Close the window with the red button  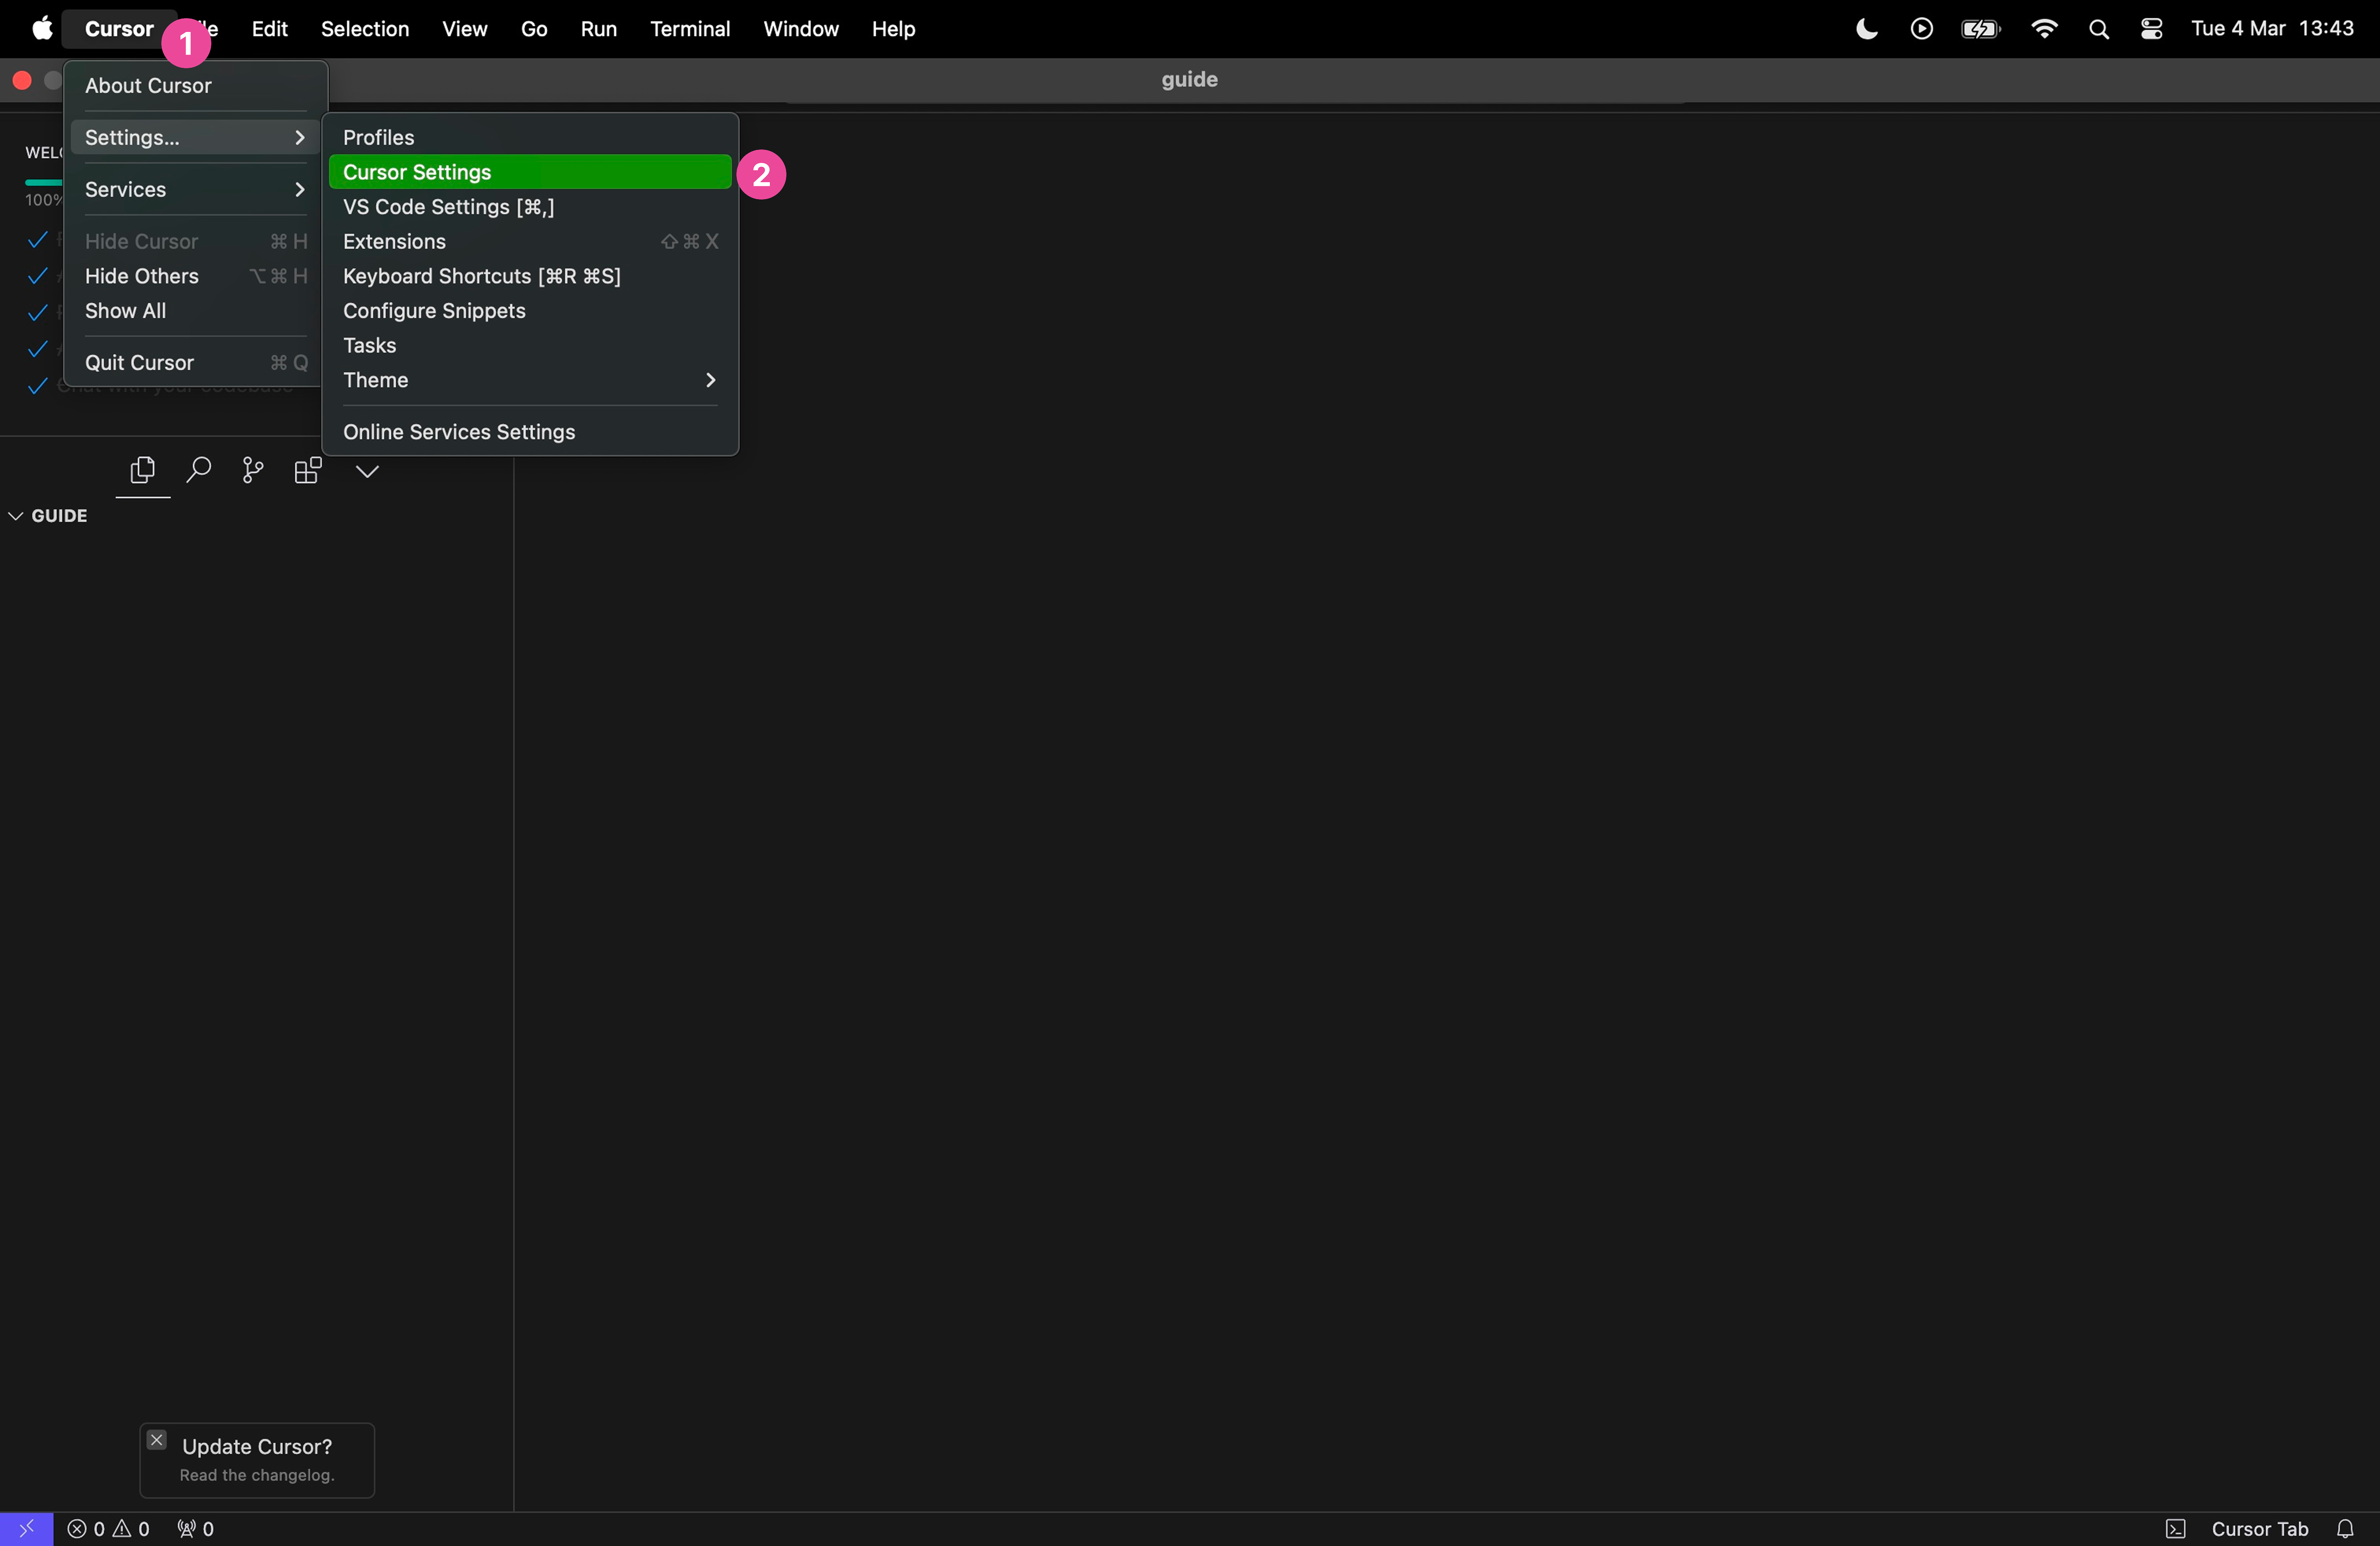click(x=22, y=80)
